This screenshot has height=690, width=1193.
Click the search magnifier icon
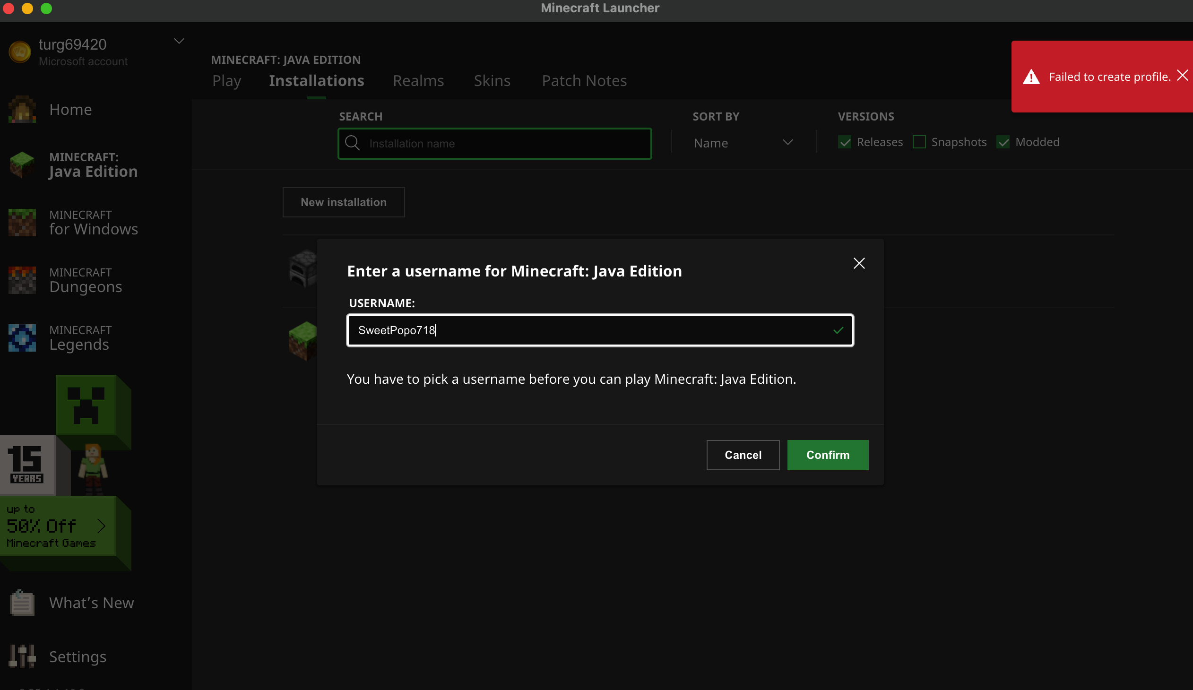tap(352, 143)
